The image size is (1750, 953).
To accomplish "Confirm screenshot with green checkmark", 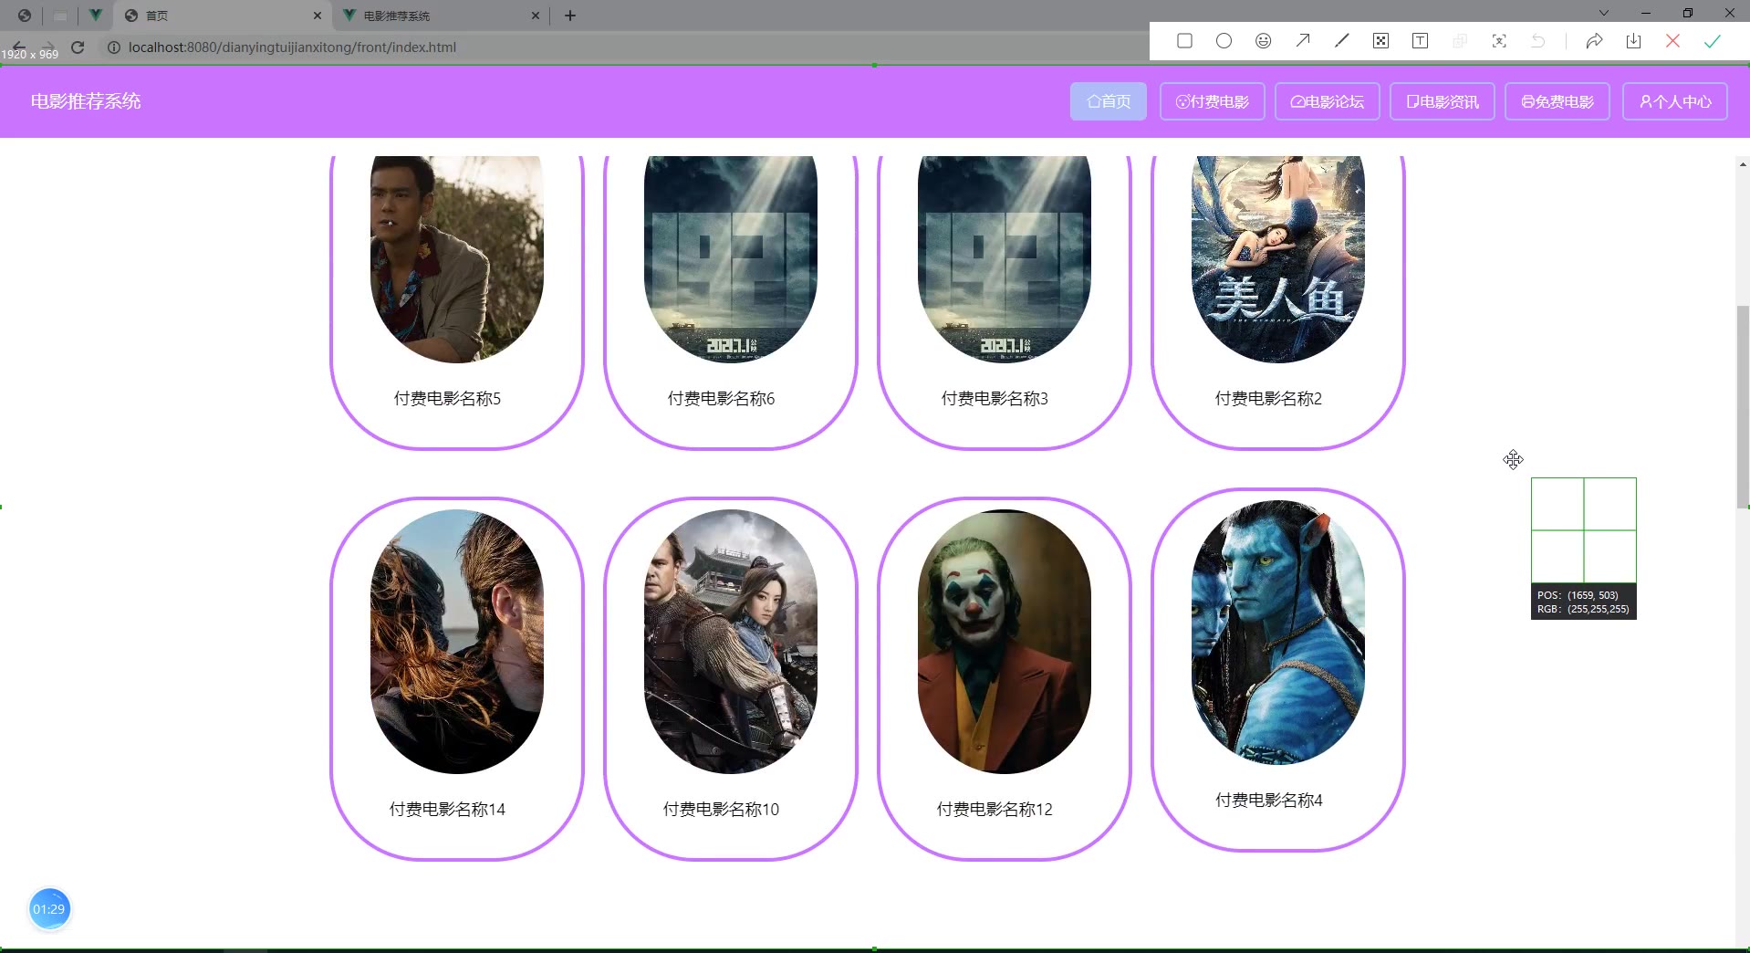I will click(1712, 41).
